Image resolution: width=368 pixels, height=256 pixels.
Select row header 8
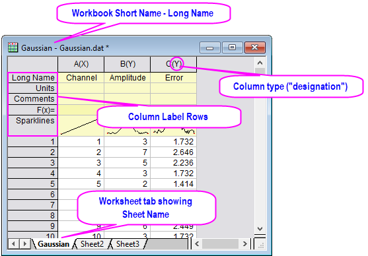click(x=32, y=216)
